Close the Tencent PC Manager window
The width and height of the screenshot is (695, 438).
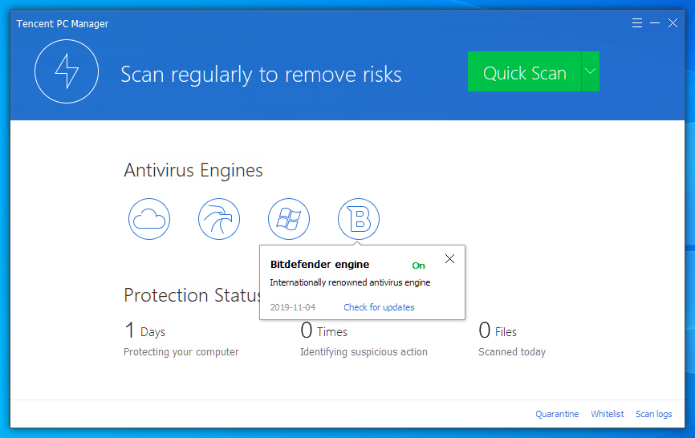pyautogui.click(x=673, y=23)
